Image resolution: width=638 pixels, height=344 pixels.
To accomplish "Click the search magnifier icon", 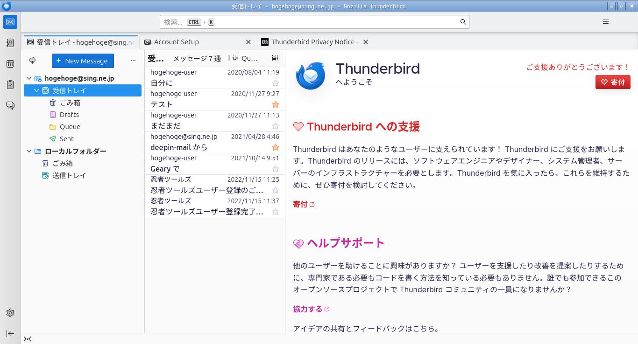I will point(463,22).
